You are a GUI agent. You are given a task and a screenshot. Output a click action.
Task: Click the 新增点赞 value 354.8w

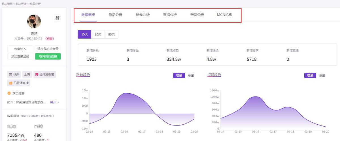tap(174, 60)
